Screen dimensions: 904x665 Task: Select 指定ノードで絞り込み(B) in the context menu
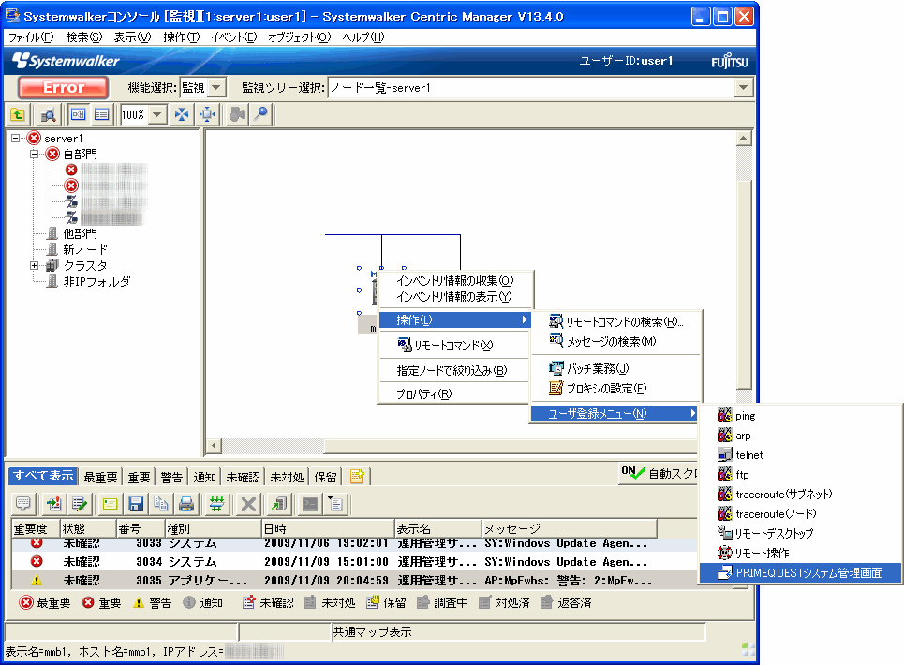(455, 371)
